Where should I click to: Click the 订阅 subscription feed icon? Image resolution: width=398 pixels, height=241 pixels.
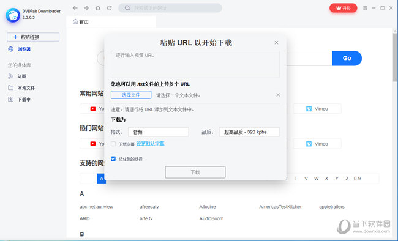(x=10, y=76)
